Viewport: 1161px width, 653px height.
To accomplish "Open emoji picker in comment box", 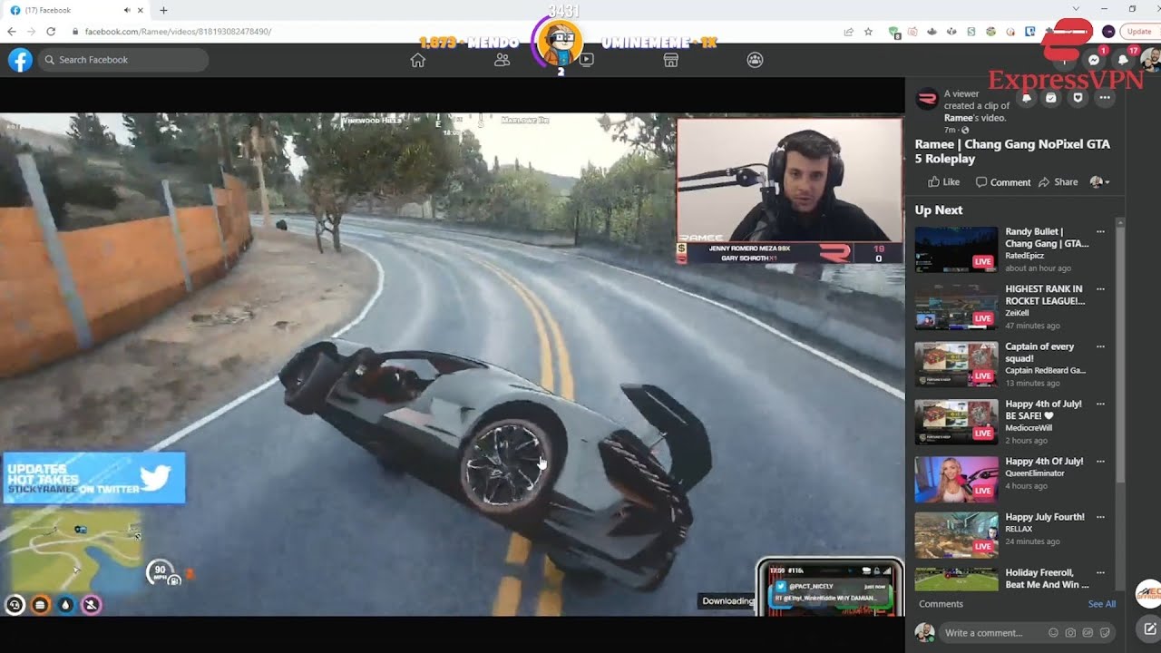I will click(x=1053, y=632).
